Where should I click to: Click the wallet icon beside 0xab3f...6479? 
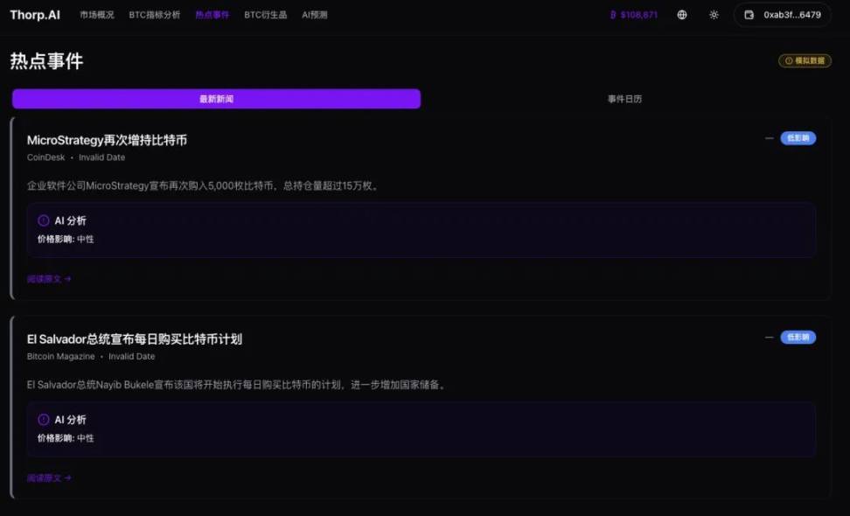749,15
